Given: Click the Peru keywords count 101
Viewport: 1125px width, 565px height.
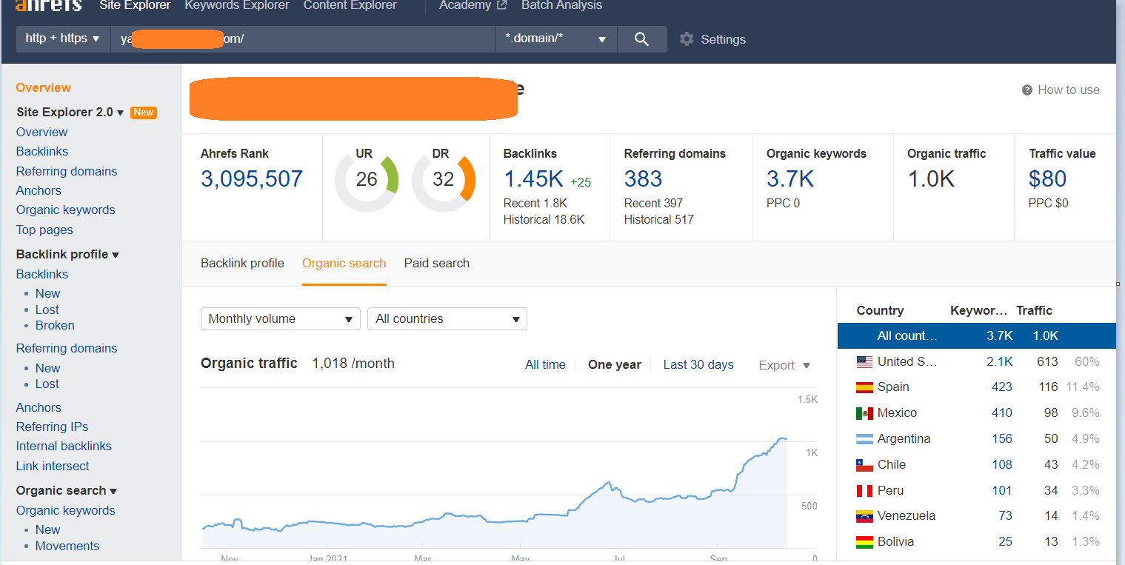Looking at the screenshot, I should tap(1002, 491).
